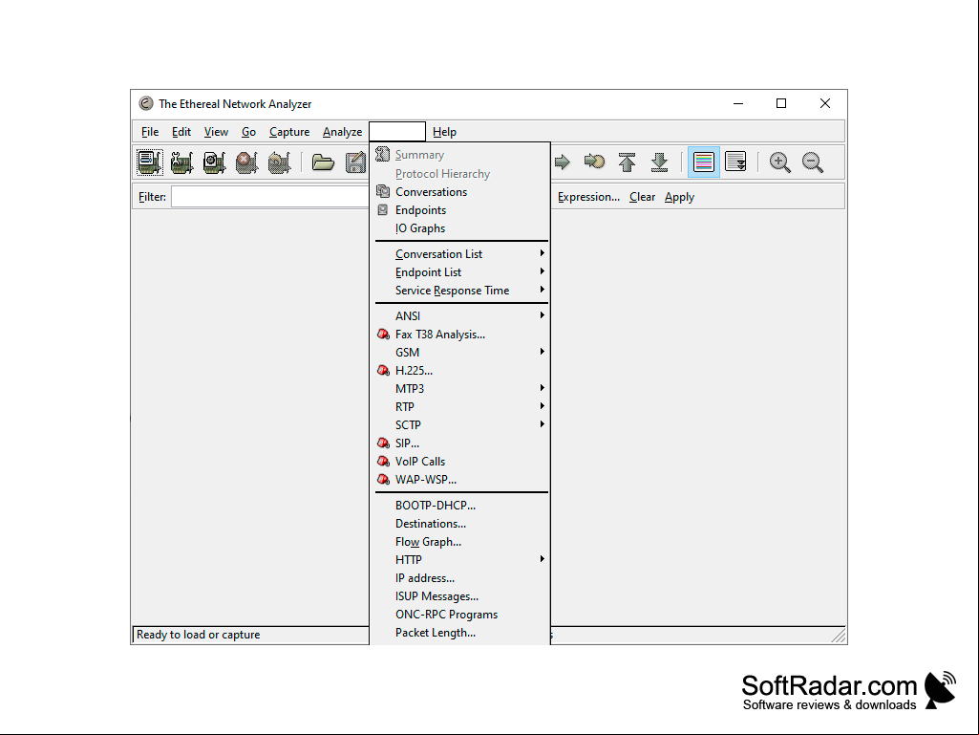
Task: Click the zoom out magnifier icon
Action: coord(812,162)
